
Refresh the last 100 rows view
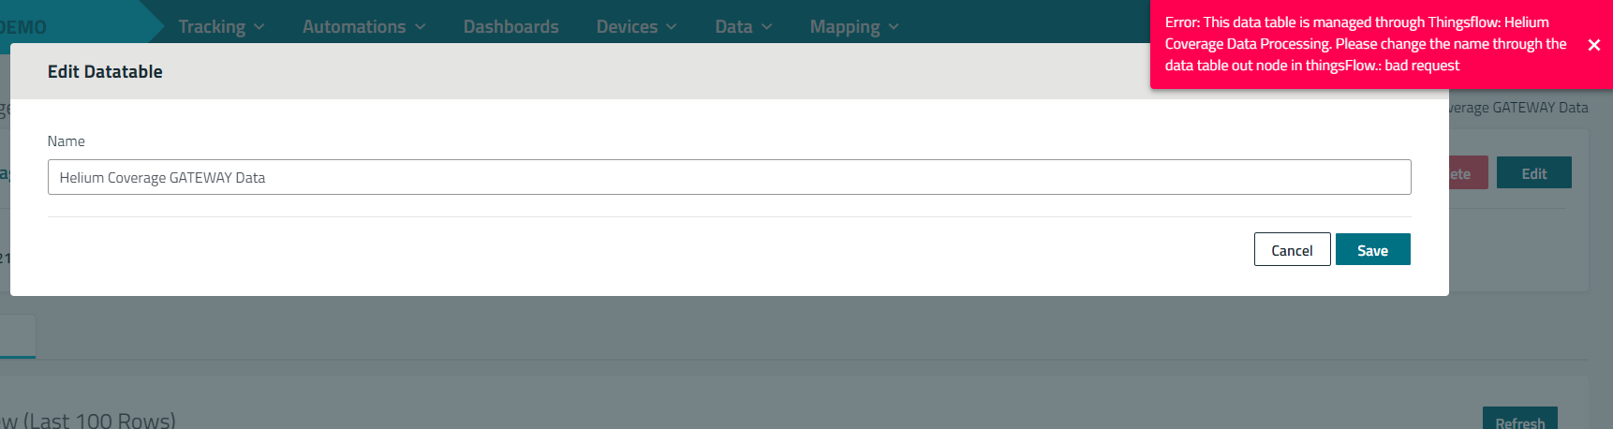click(1519, 422)
